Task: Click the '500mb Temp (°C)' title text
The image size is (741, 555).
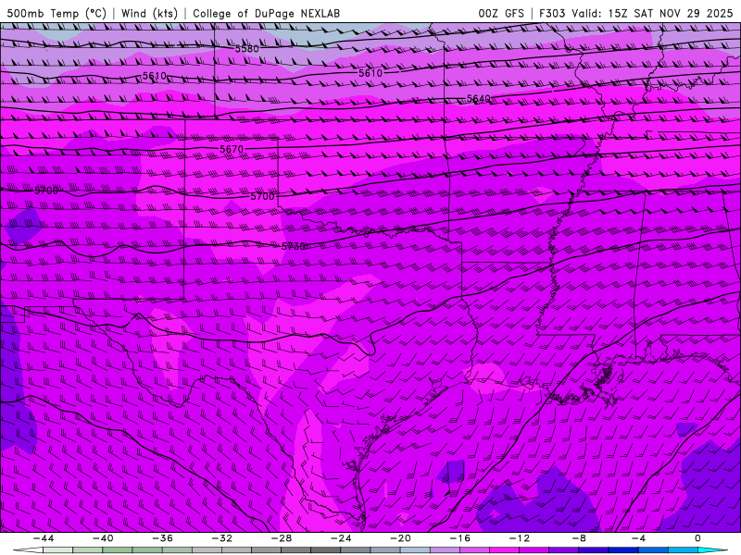Action: (x=57, y=13)
